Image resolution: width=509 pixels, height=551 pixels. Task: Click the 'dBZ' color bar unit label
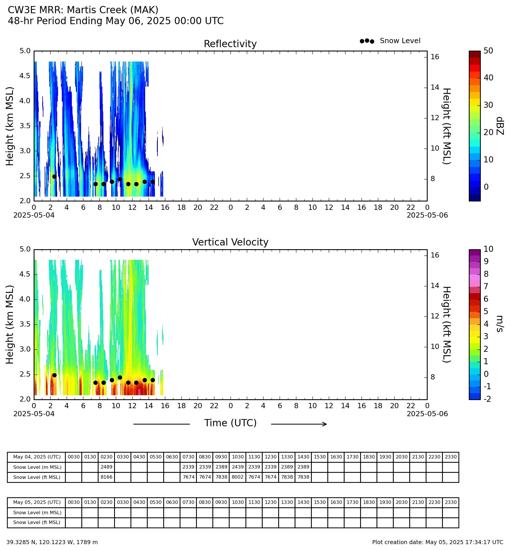click(x=500, y=126)
